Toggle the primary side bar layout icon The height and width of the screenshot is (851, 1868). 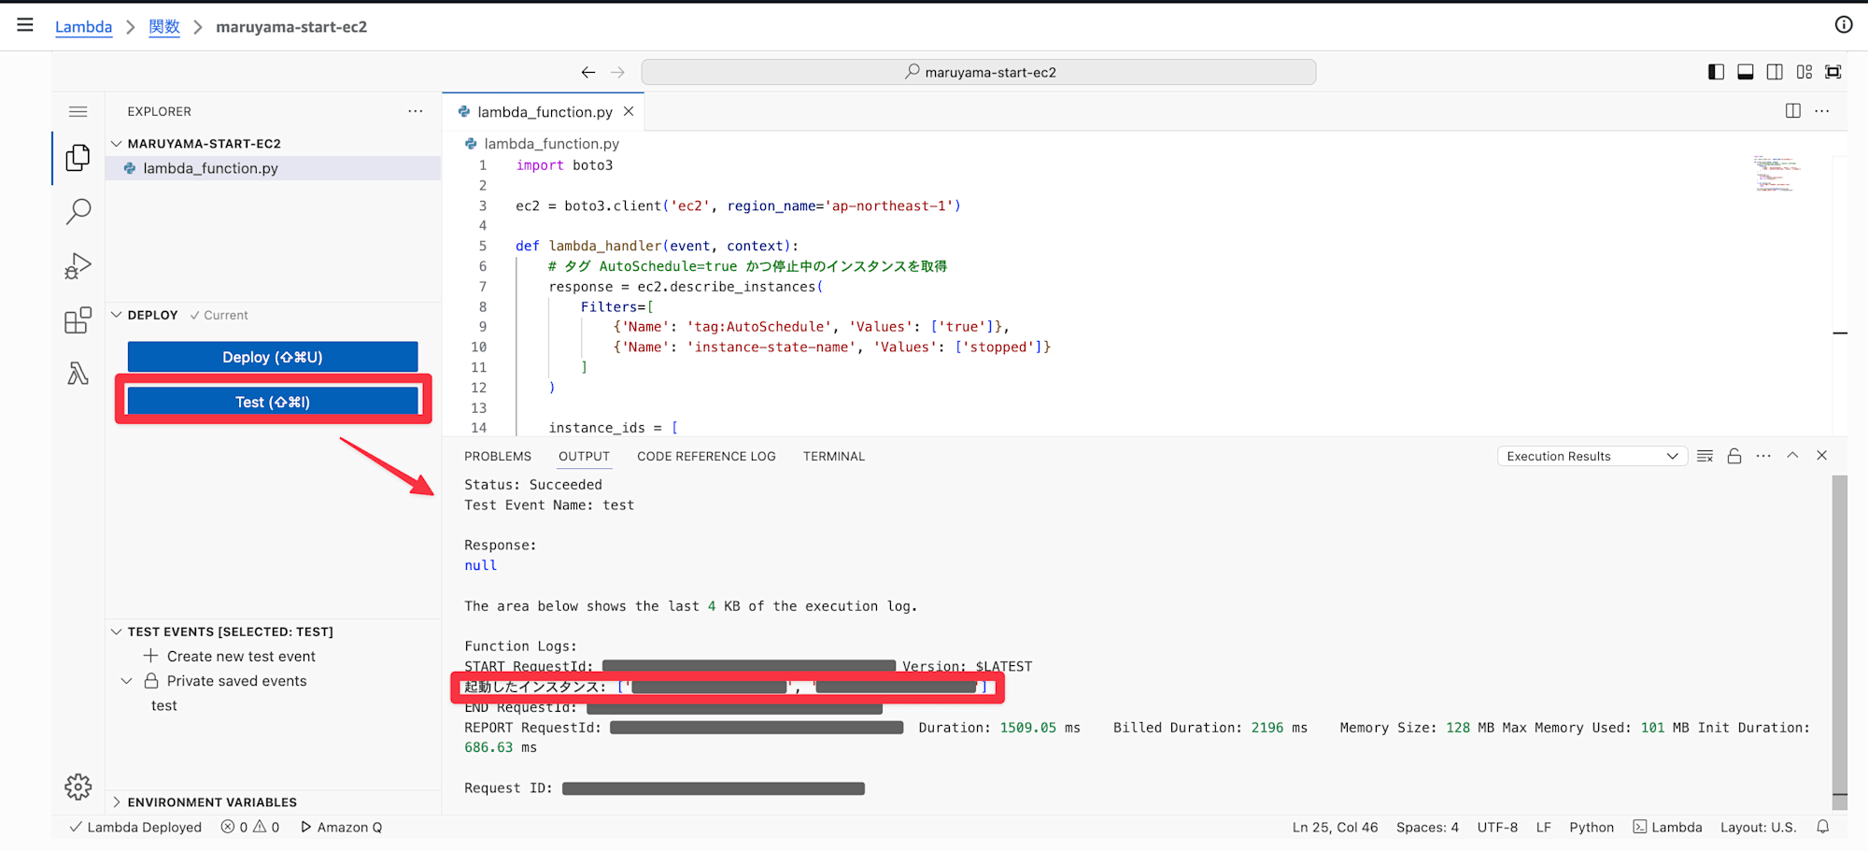[x=1716, y=72]
